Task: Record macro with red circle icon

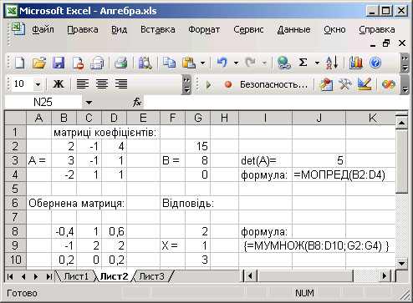Action: 228,84
